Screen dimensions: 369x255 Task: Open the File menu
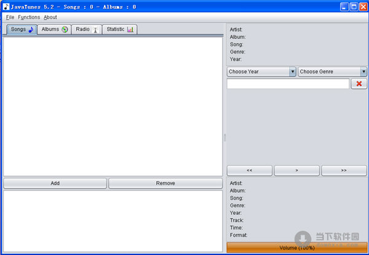click(x=10, y=17)
